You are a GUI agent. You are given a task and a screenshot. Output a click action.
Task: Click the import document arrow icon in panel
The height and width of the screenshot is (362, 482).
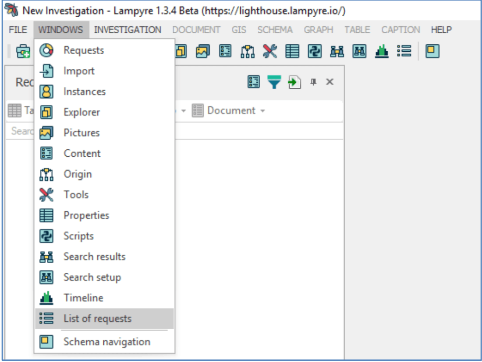pyautogui.click(x=294, y=82)
